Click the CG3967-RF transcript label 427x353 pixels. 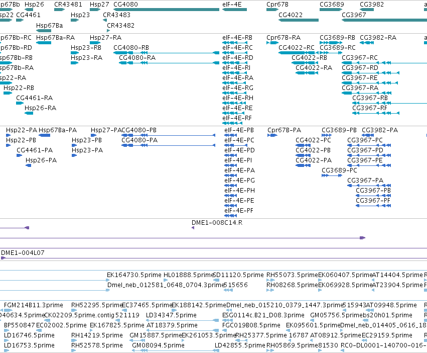(x=370, y=108)
